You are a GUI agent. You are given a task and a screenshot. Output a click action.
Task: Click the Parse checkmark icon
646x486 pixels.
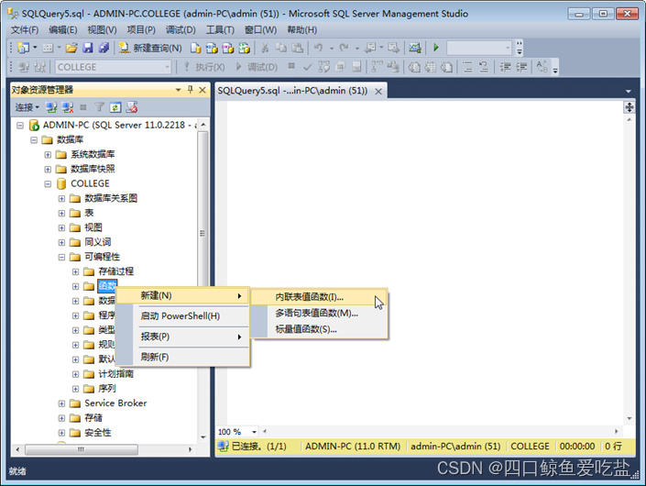pyautogui.click(x=307, y=67)
